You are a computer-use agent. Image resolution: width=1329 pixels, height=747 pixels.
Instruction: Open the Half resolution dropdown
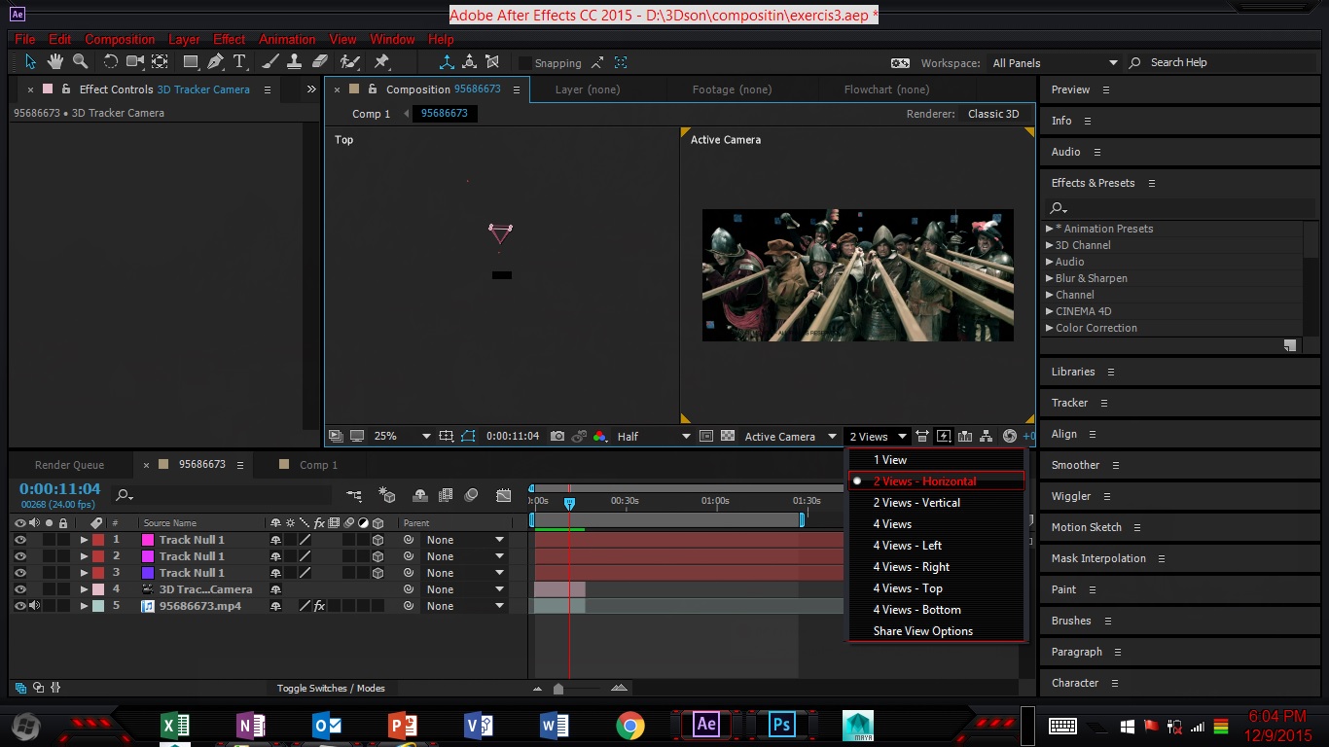tap(653, 437)
